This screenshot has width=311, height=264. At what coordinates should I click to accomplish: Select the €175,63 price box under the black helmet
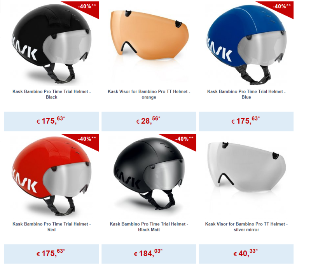pos(52,121)
